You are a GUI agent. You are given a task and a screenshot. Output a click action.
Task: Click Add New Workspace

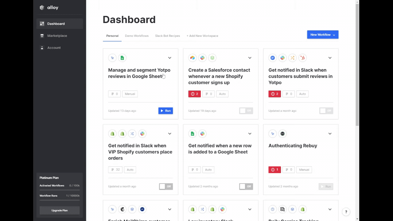pyautogui.click(x=202, y=36)
